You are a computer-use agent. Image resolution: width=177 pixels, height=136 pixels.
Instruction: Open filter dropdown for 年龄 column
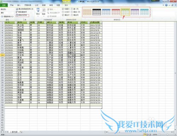[45, 22]
